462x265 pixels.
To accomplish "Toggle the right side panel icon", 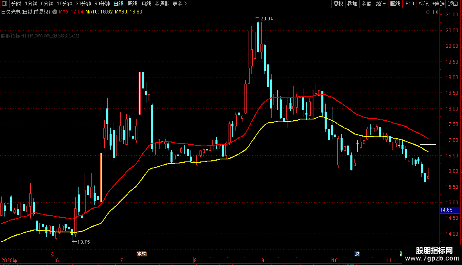I will [x=436, y=12].
